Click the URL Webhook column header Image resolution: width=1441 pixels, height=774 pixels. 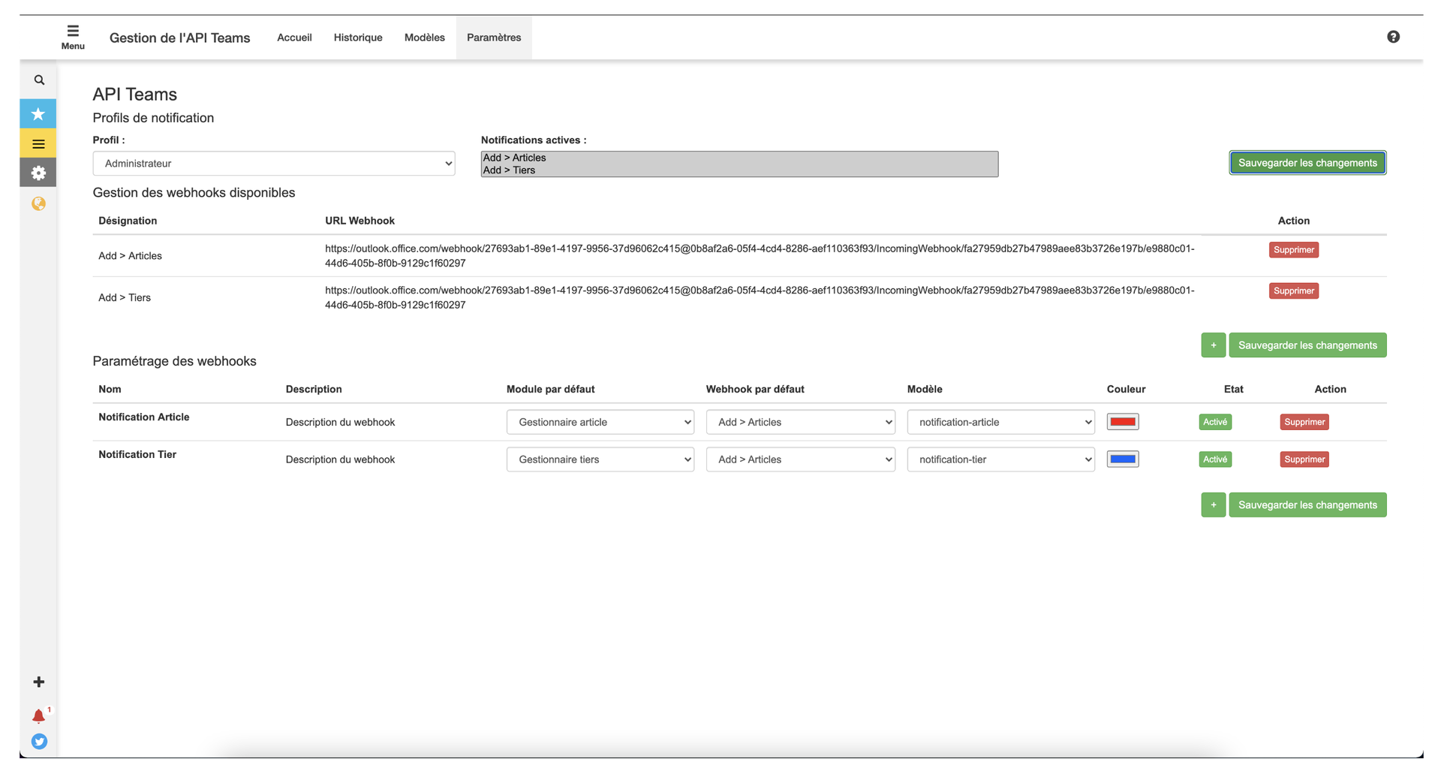click(x=359, y=221)
